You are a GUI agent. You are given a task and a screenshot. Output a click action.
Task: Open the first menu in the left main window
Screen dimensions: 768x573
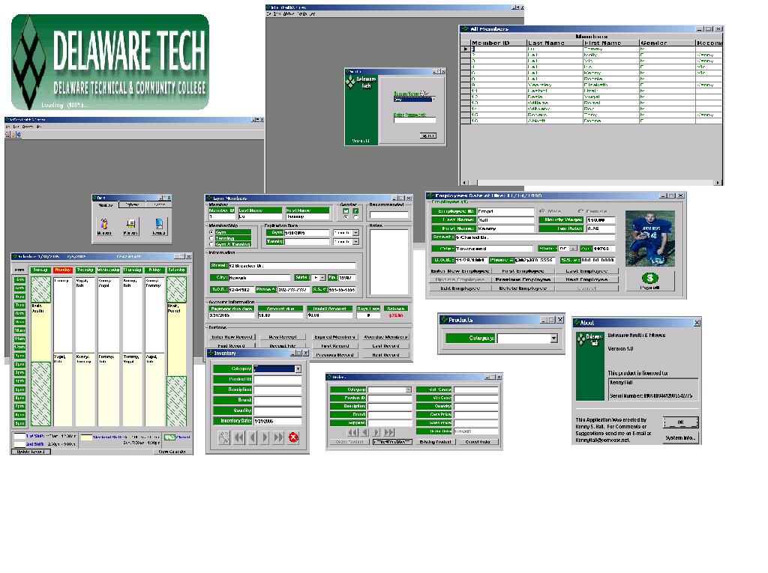pyautogui.click(x=7, y=127)
